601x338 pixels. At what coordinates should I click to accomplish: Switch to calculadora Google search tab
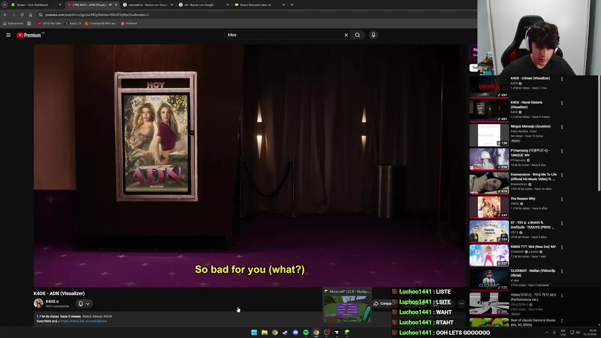[147, 5]
